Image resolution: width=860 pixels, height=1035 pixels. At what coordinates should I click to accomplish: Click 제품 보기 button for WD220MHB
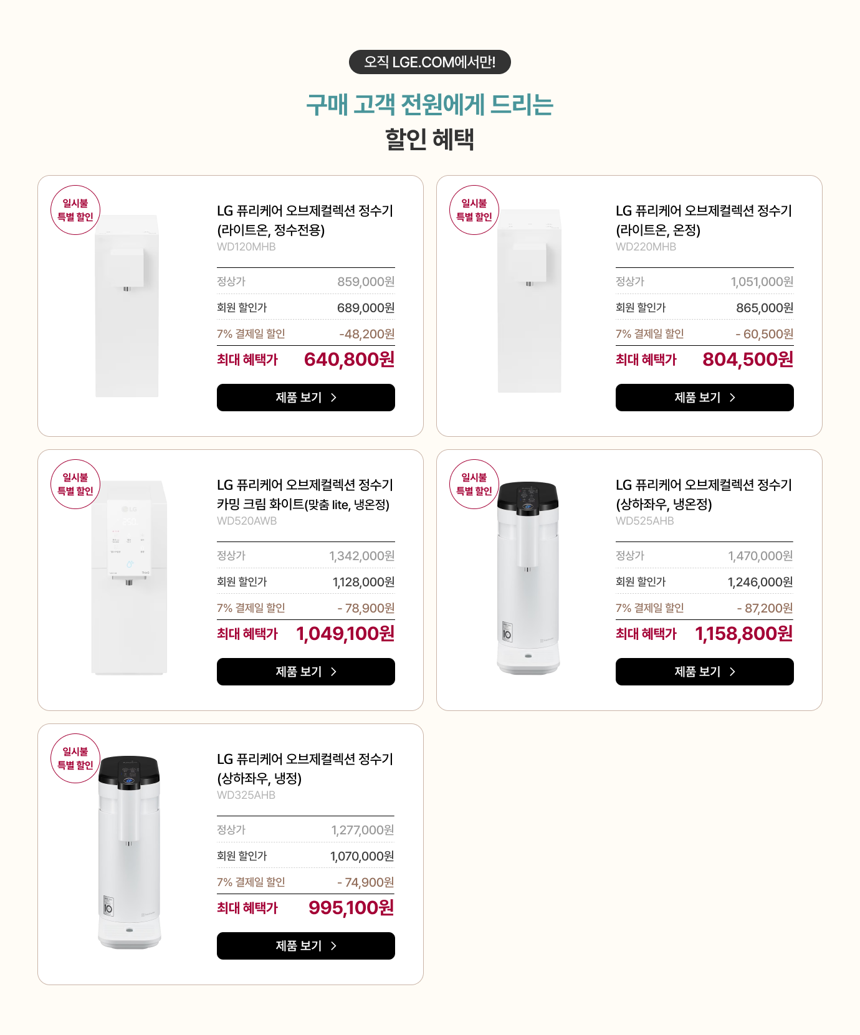[x=705, y=398]
